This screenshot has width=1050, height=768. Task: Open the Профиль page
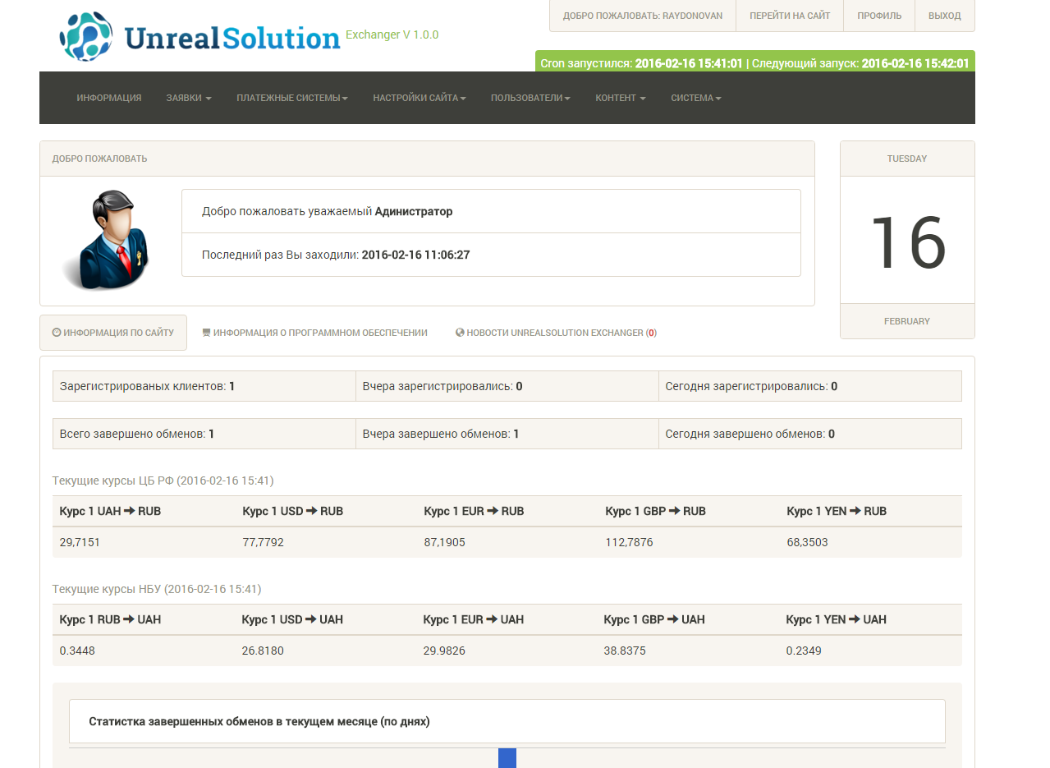click(x=879, y=16)
